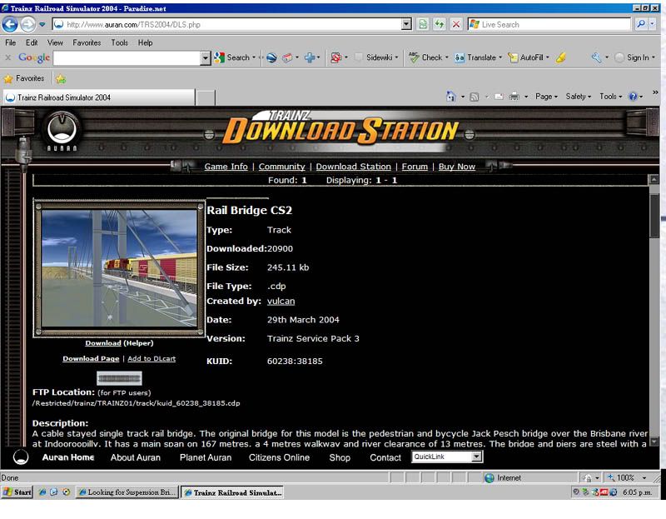Expand the QuickLink dropdown
Screen dimensions: 666x519
point(476,457)
